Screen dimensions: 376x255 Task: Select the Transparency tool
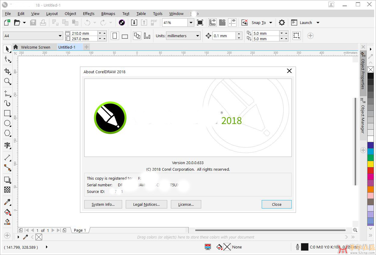click(8, 190)
